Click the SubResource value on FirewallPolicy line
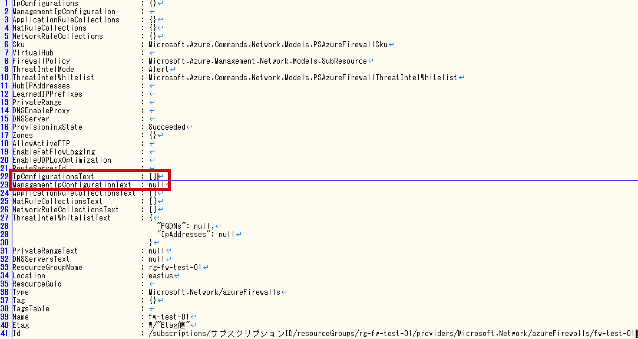638x339 pixels. [257, 61]
